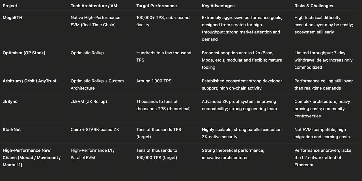Click the "Project" column header
Viewport: 362px width, 181px height.
pyautogui.click(x=10, y=6)
